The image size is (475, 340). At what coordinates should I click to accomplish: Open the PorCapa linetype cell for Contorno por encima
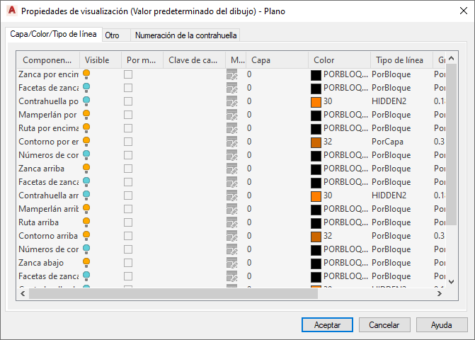387,142
